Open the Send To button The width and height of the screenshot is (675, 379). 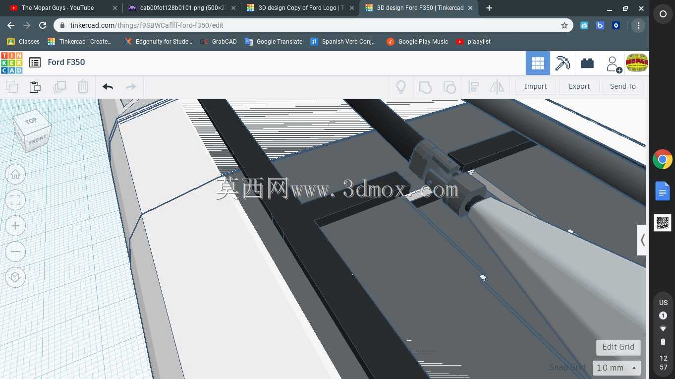(x=623, y=86)
